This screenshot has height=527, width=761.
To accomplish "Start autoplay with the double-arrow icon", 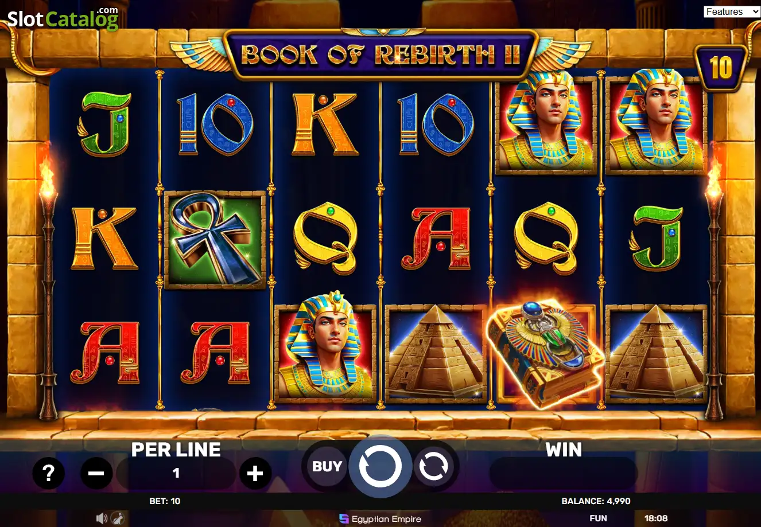I will coord(433,467).
